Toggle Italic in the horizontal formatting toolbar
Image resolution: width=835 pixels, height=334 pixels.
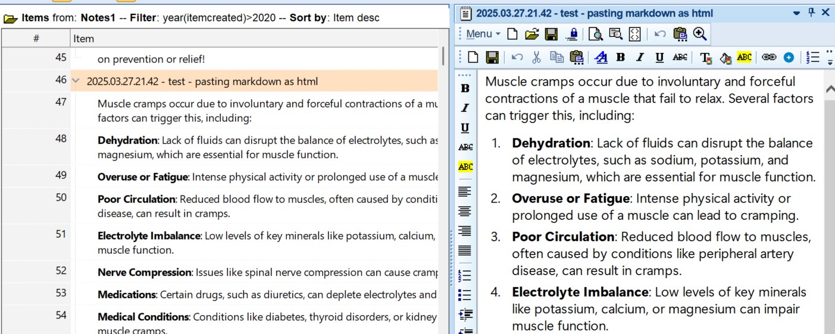[640, 57]
